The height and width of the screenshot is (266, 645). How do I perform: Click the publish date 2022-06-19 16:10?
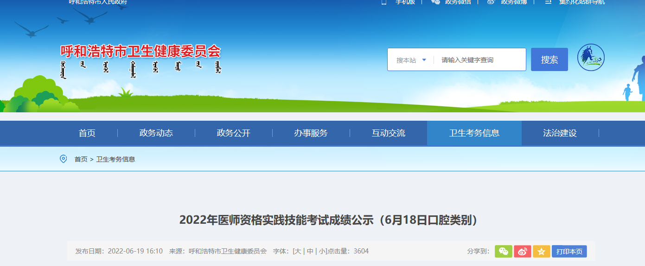(135, 251)
